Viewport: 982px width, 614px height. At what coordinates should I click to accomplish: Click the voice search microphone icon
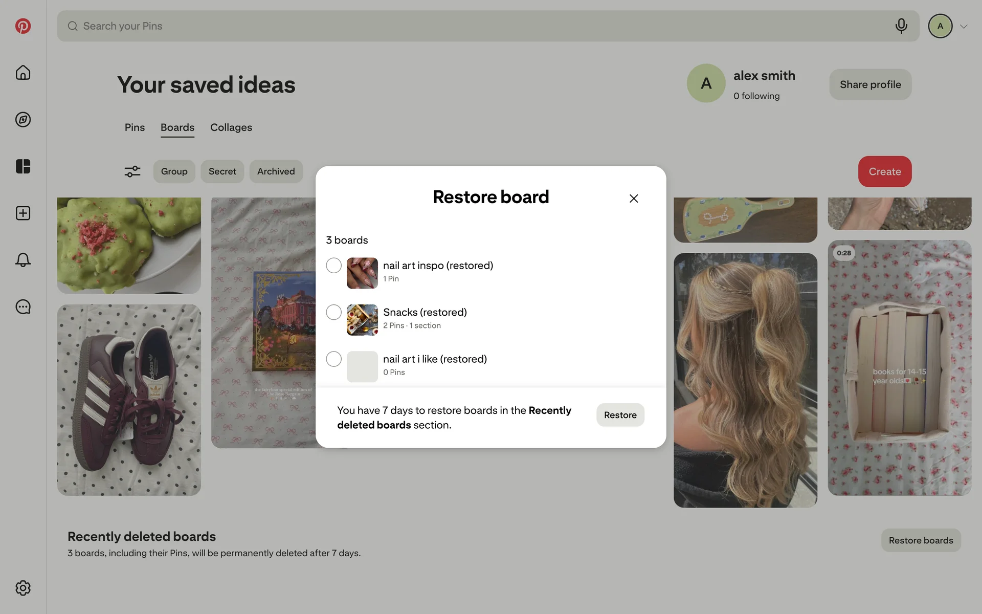coord(901,26)
